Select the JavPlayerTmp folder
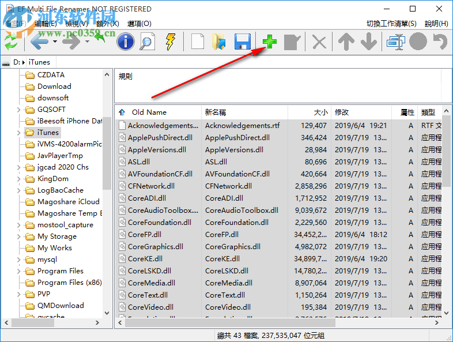The image size is (453, 342). pos(60,156)
